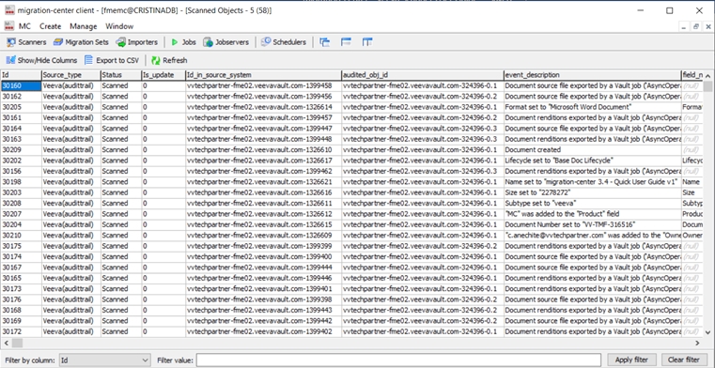Click the 'Subtype set to "veeva"' cell
The height and width of the screenshot is (368, 715).
[x=592, y=203]
